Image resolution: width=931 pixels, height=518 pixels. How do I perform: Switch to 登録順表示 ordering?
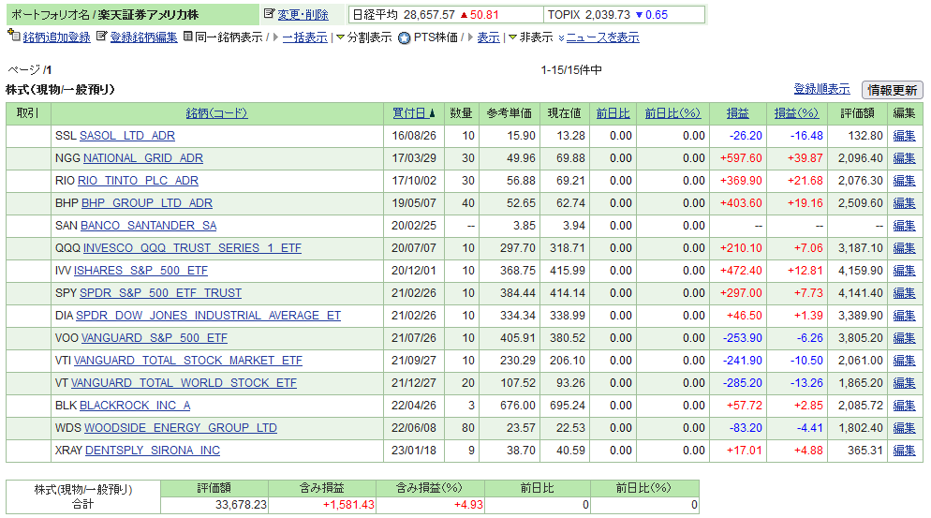pyautogui.click(x=821, y=89)
